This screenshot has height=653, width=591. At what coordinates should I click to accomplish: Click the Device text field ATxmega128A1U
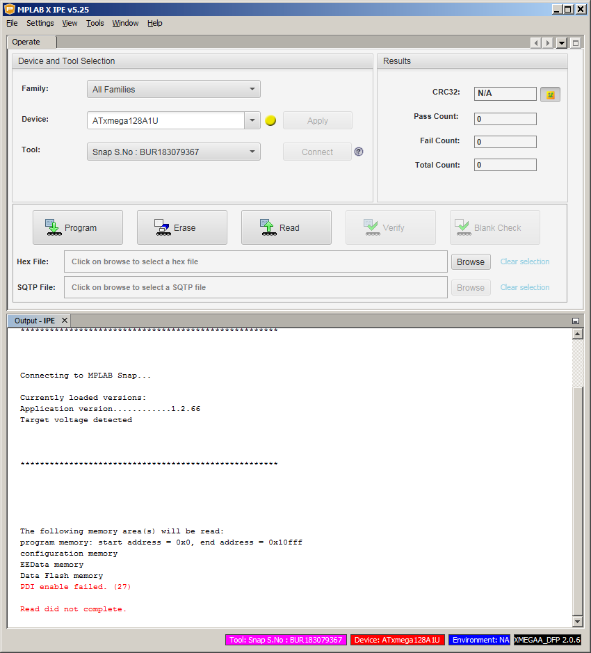pyautogui.click(x=165, y=120)
